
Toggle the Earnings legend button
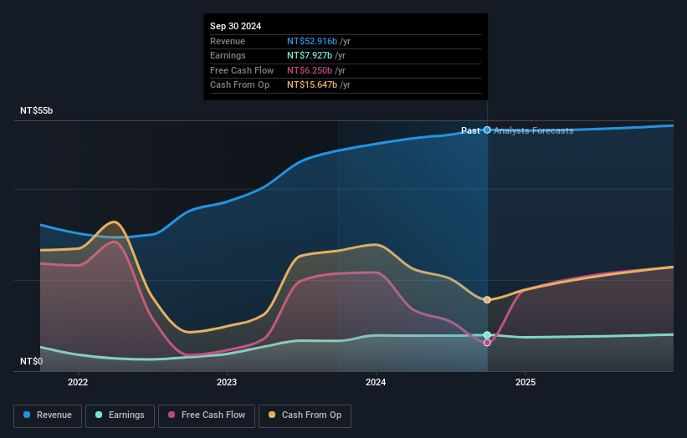(120, 415)
